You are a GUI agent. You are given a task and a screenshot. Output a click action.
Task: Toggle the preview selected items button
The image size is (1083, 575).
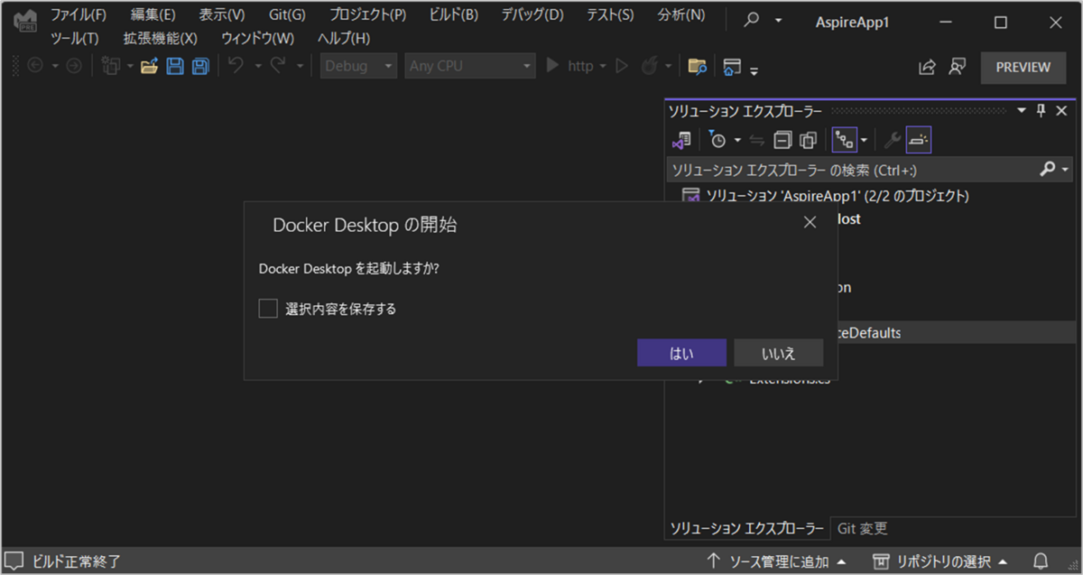pos(919,140)
